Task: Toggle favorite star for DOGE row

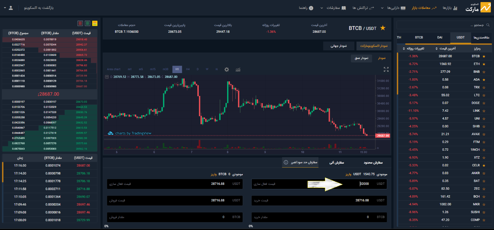Action: (x=484, y=103)
